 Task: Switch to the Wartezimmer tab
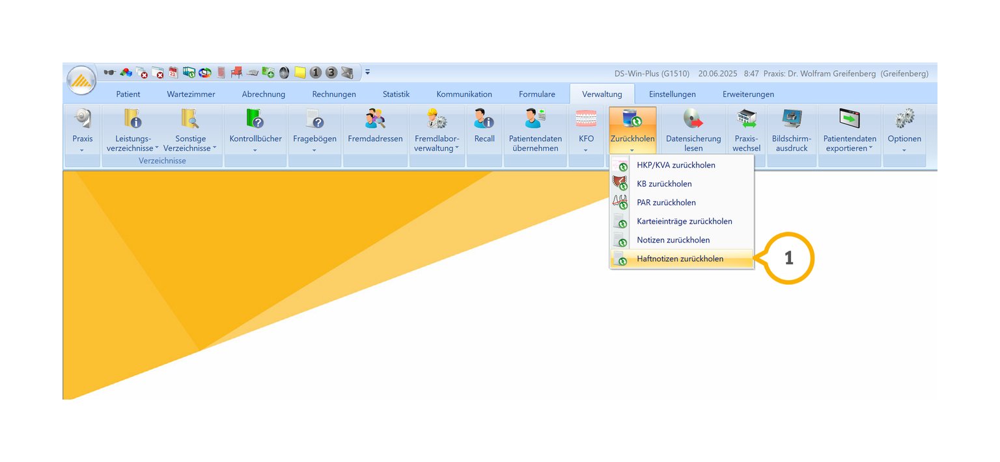point(191,94)
